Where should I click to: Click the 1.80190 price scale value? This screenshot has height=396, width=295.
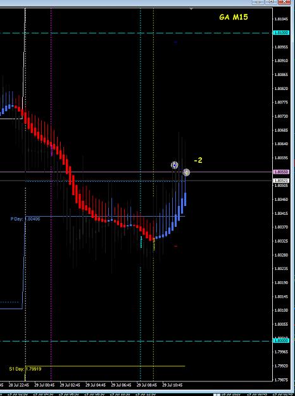[281, 283]
